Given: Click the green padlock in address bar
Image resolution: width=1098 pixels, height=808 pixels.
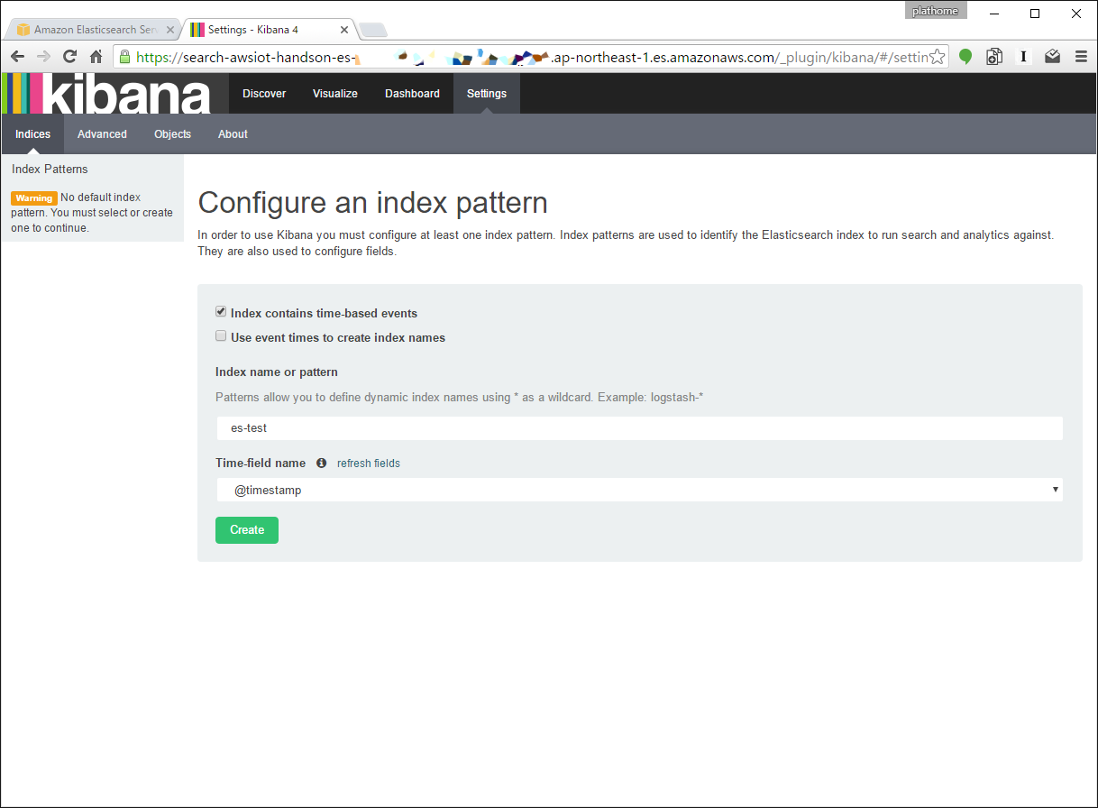Looking at the screenshot, I should 125,57.
